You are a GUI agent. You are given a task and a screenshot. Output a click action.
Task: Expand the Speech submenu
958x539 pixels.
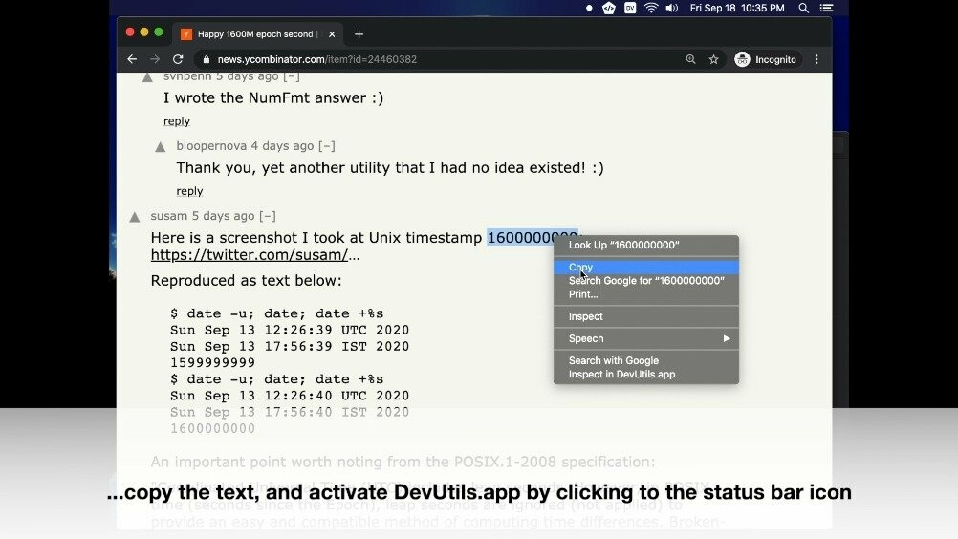coord(646,338)
